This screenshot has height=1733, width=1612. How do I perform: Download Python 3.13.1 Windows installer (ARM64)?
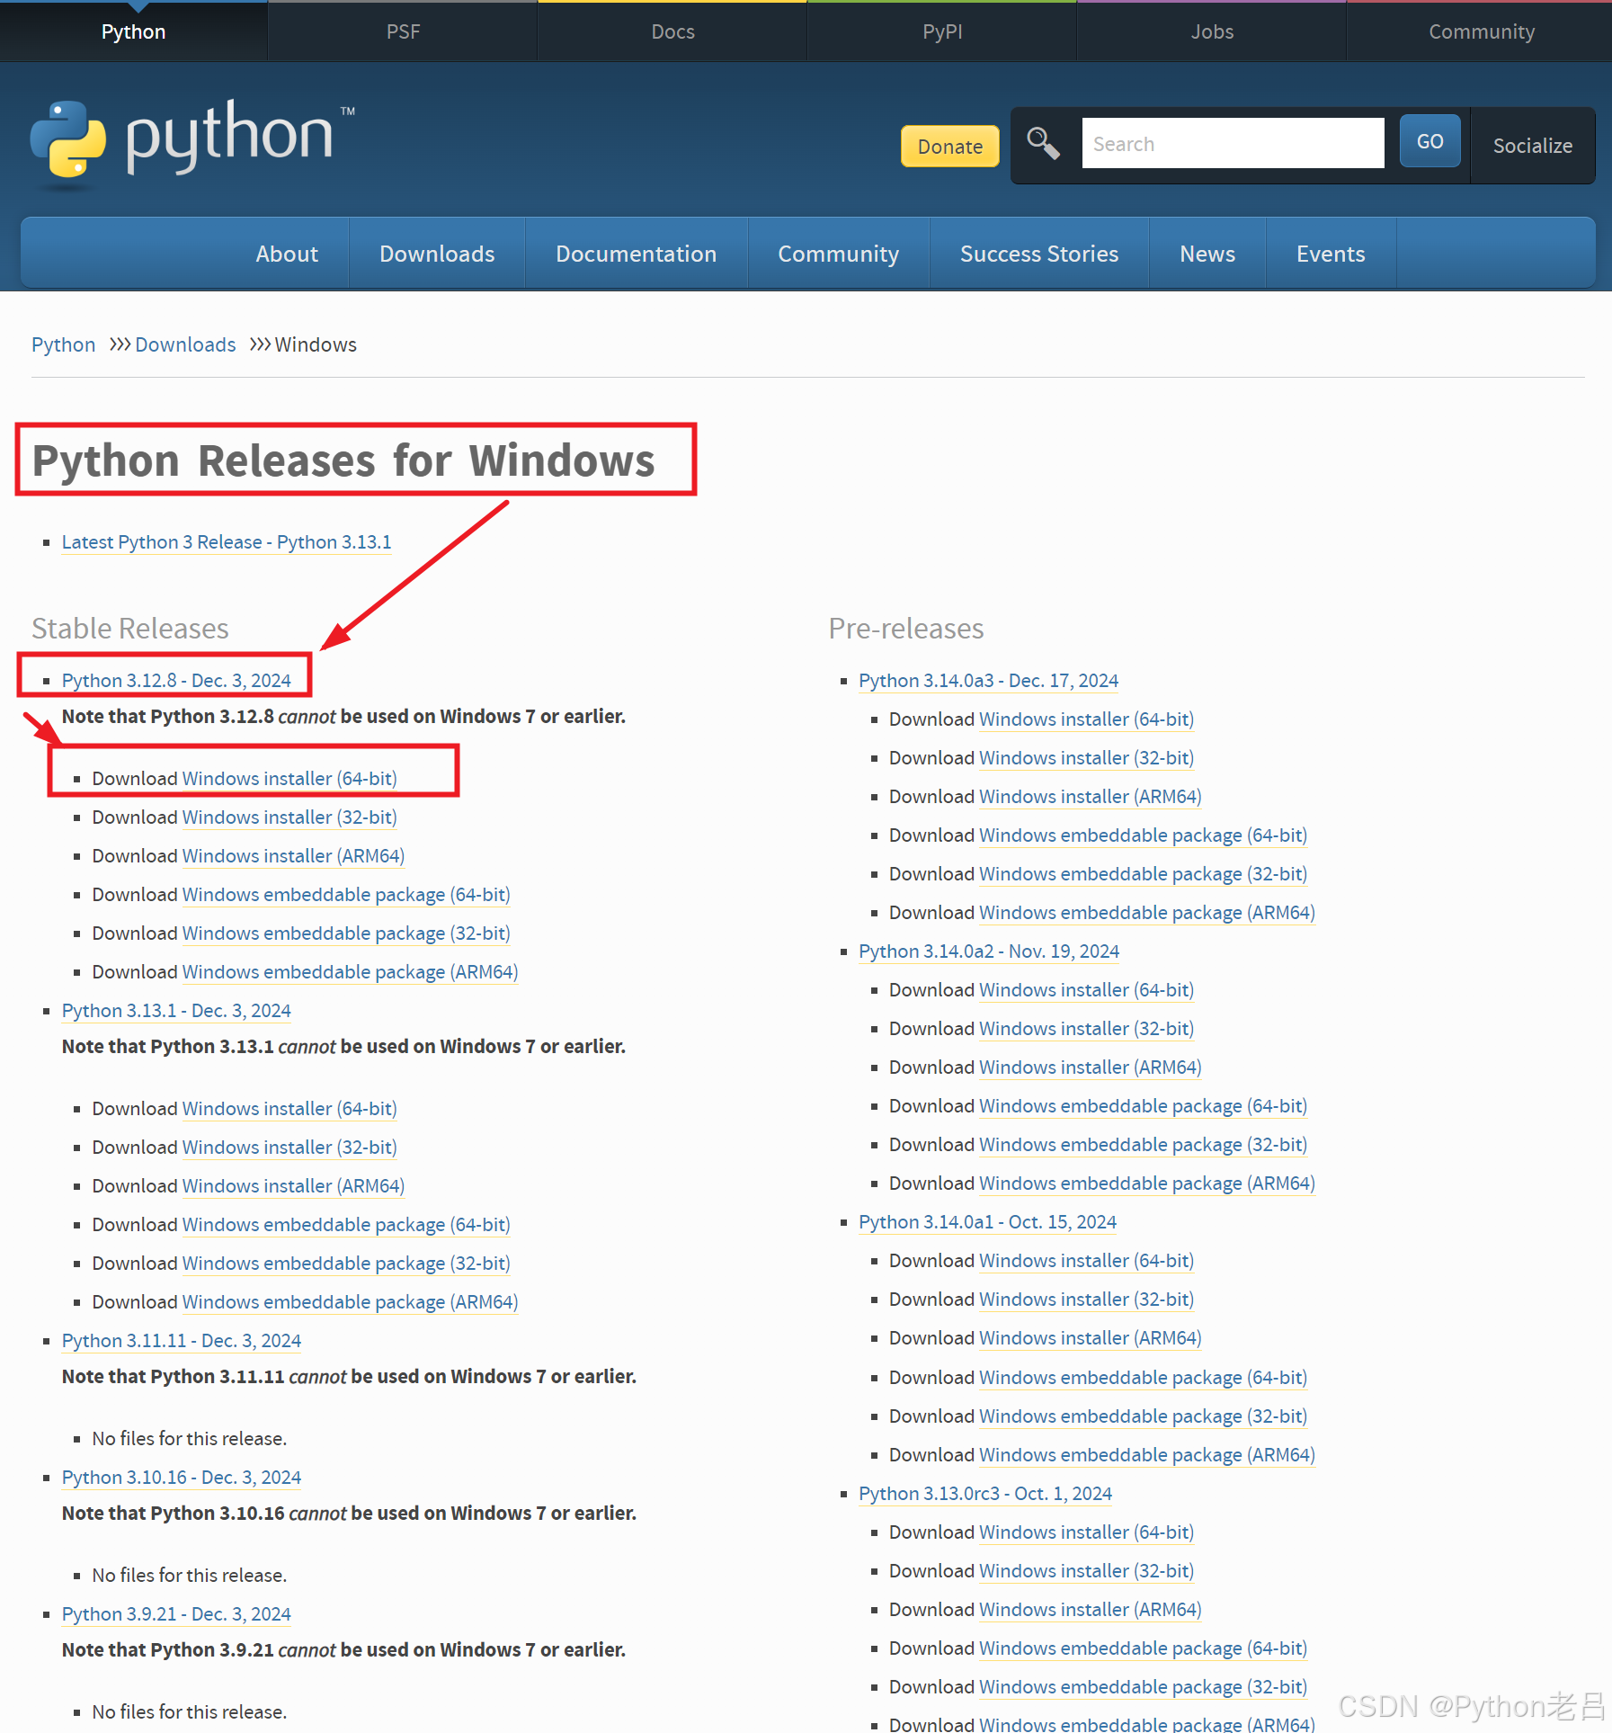coord(293,1186)
